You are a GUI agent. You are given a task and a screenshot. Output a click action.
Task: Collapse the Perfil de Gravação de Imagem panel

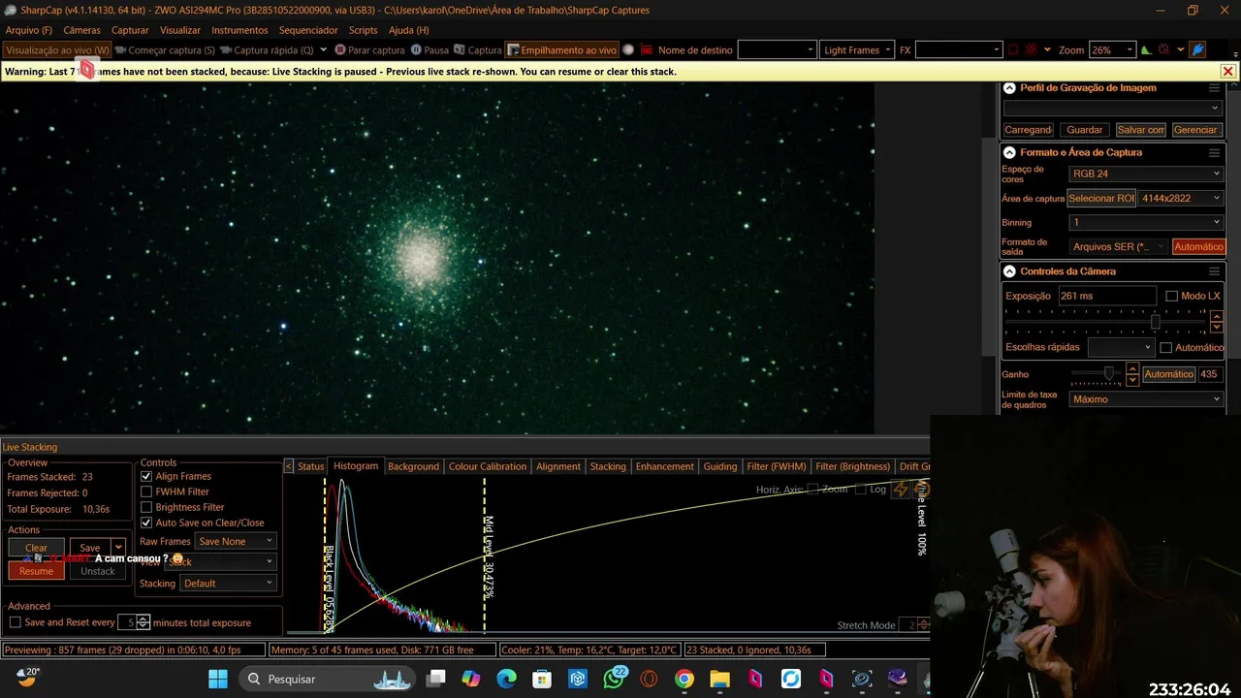(1009, 87)
